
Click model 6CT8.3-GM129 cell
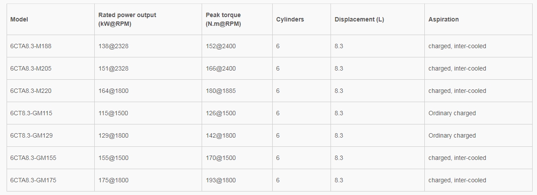[31, 135]
